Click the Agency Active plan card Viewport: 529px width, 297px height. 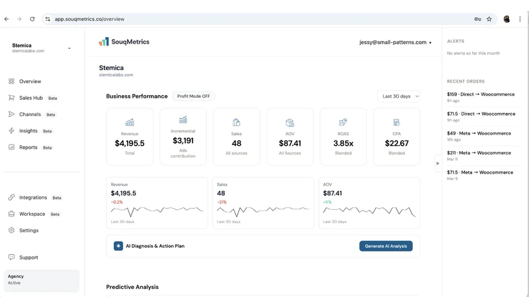41,280
